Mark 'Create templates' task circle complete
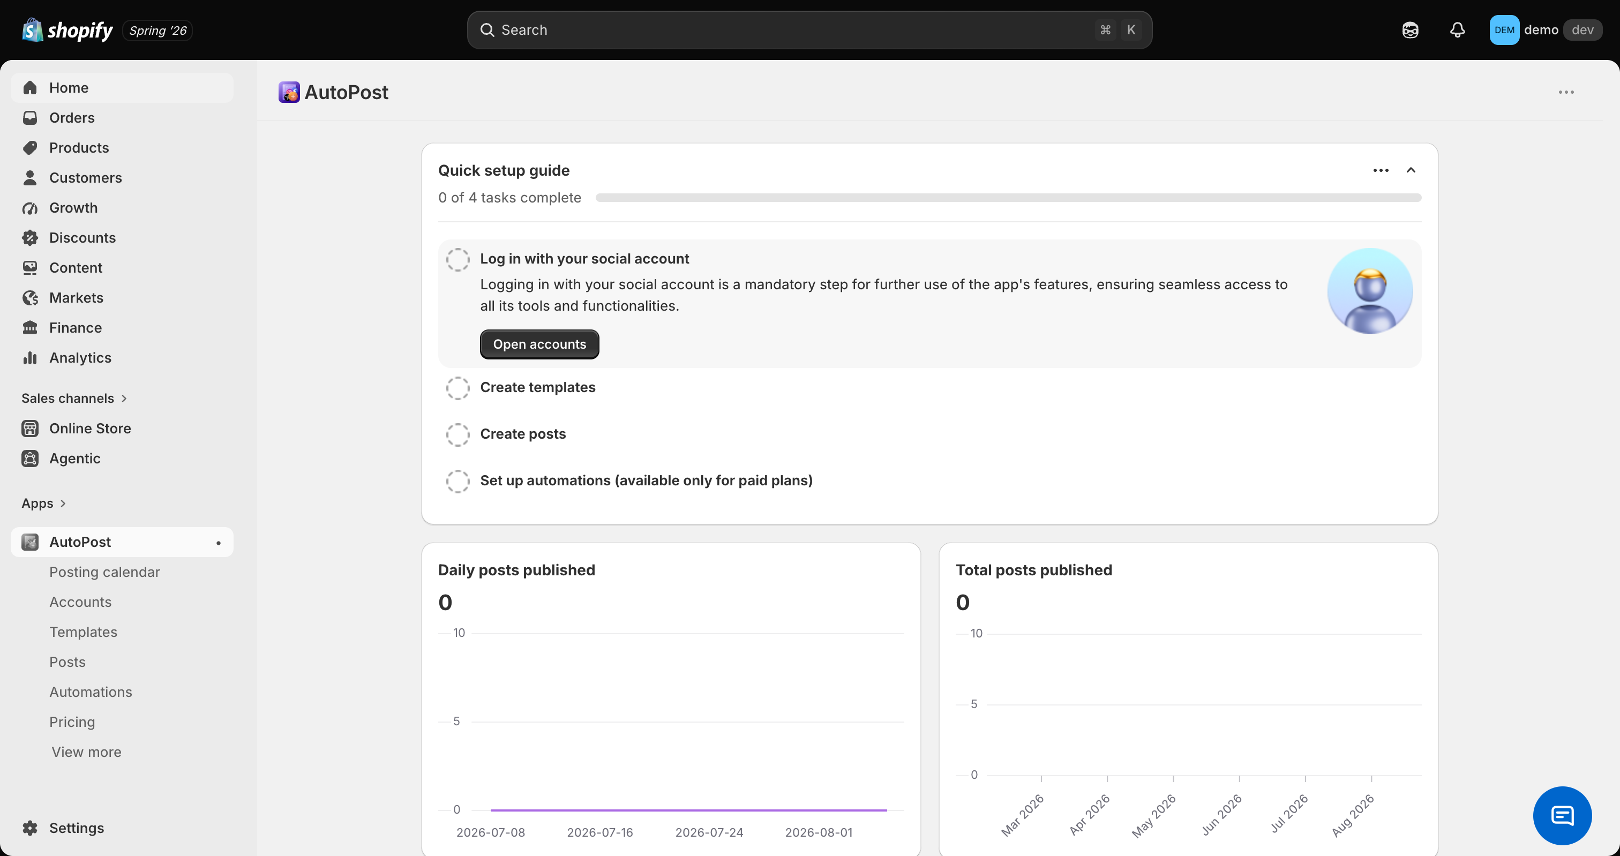 (458, 388)
